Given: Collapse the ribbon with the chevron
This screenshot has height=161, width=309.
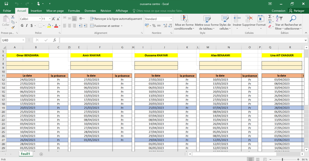Looking at the screenshot, I should click(306, 33).
